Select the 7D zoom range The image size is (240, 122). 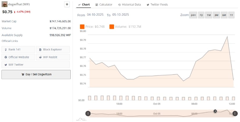(x=201, y=15)
